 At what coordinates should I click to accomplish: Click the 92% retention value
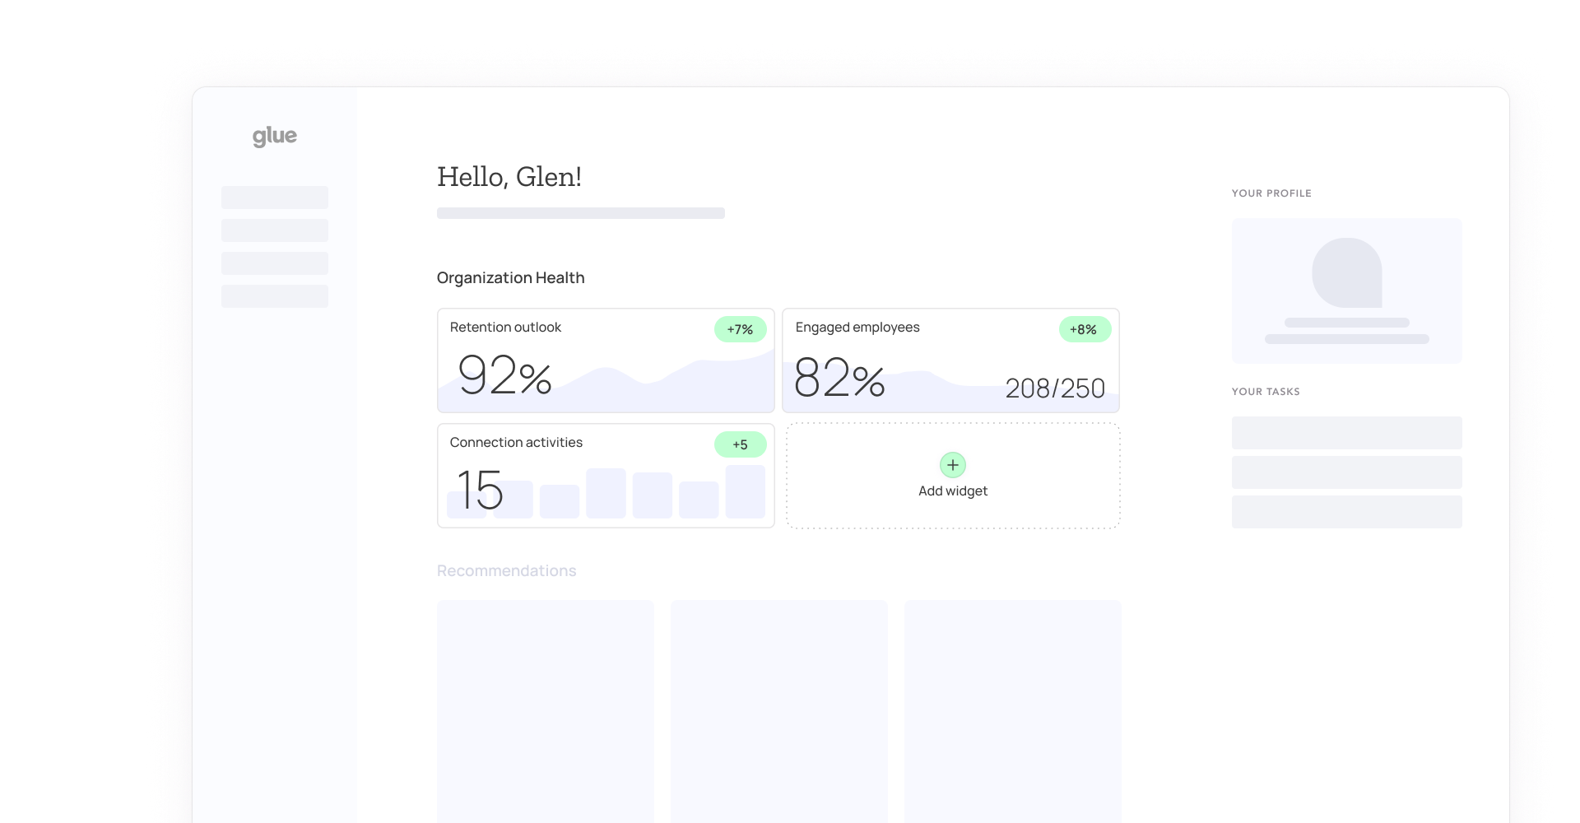[x=504, y=375]
